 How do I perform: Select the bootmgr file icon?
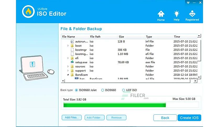72,50
